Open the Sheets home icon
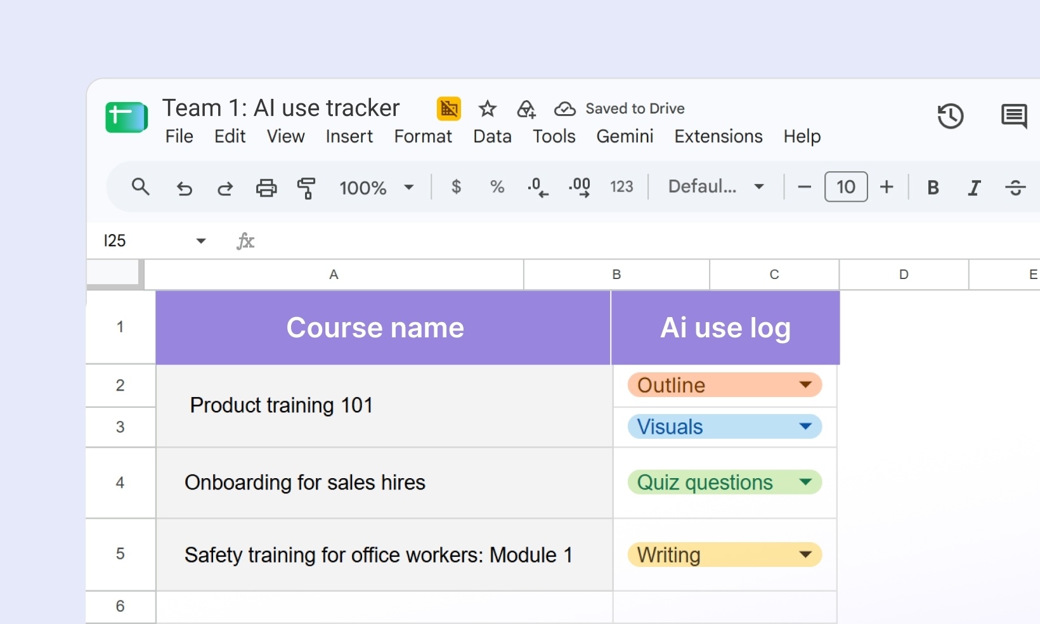This screenshot has width=1040, height=624. coord(127,117)
